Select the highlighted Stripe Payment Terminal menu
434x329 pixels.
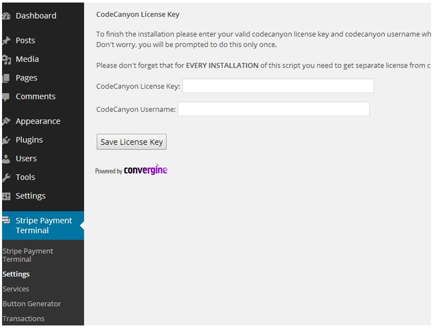(43, 226)
